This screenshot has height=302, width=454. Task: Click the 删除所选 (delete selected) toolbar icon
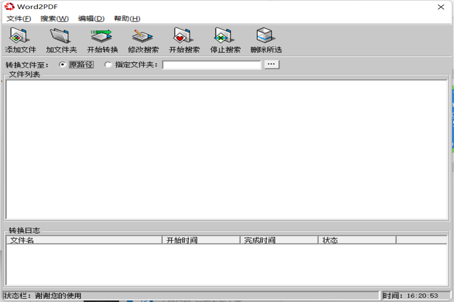[x=265, y=36]
